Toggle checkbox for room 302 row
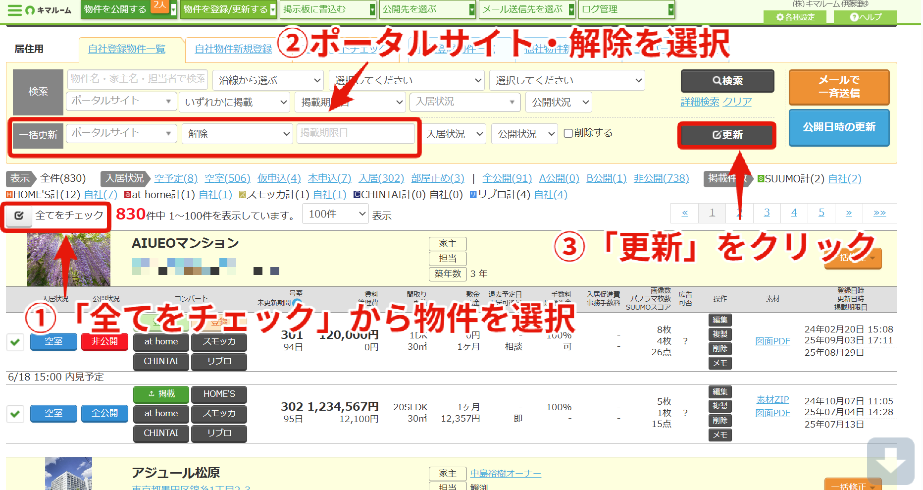This screenshot has height=490, width=923. point(15,414)
